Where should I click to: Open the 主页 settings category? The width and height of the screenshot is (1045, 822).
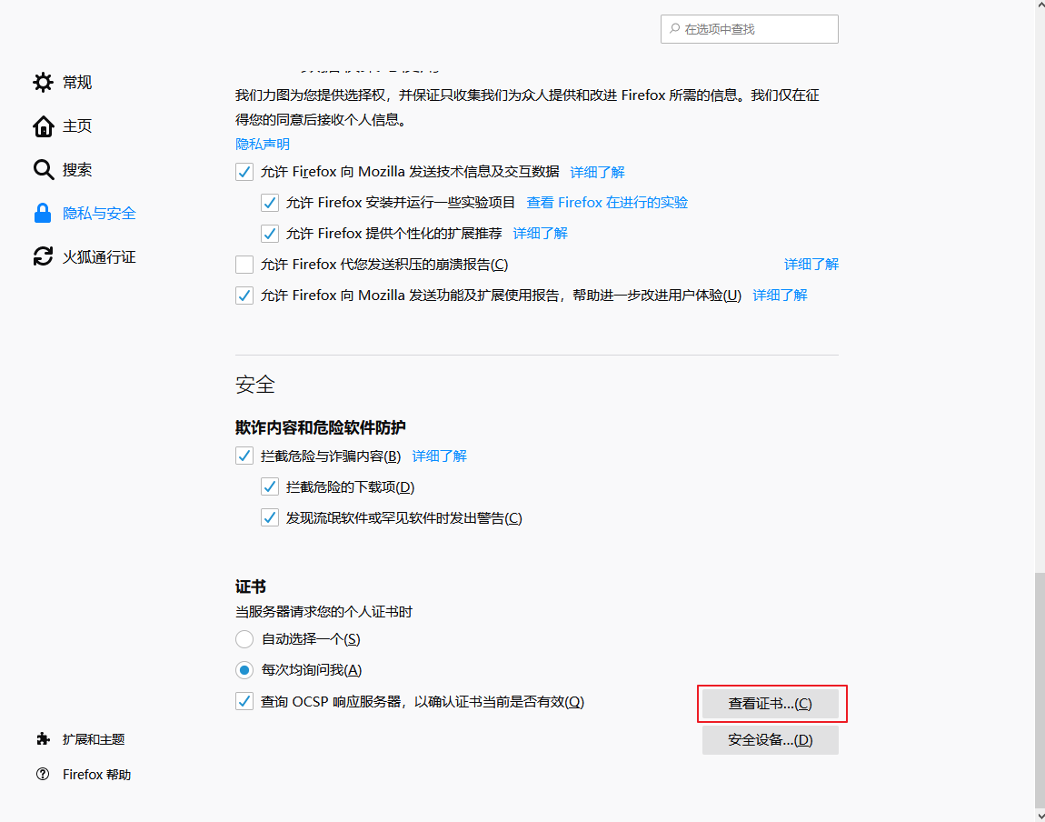[x=76, y=126]
